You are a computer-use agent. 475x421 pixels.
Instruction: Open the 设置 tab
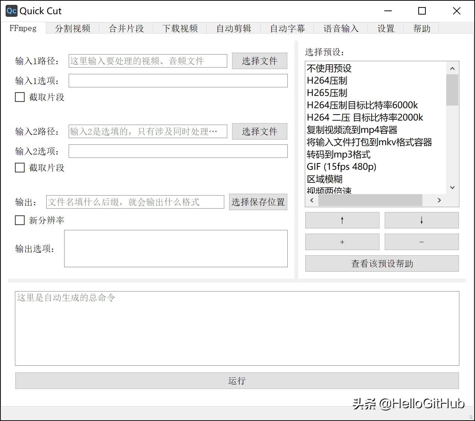tap(386, 28)
